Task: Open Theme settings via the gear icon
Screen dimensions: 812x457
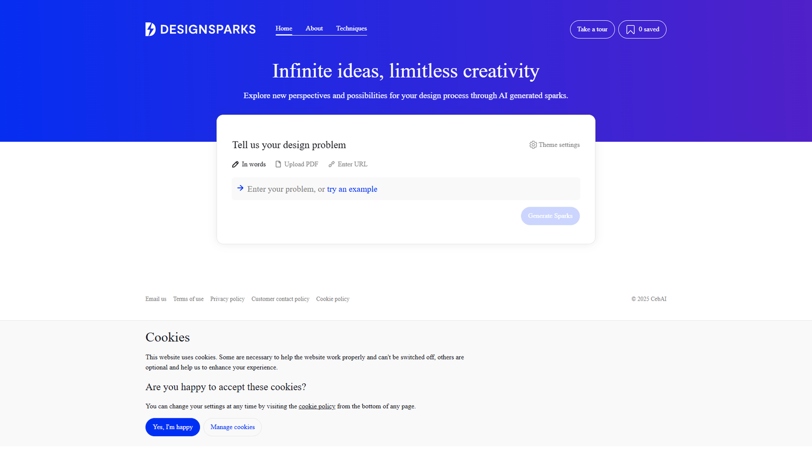Action: pyautogui.click(x=533, y=145)
